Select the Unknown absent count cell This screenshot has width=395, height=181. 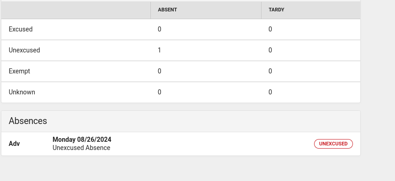(206, 92)
